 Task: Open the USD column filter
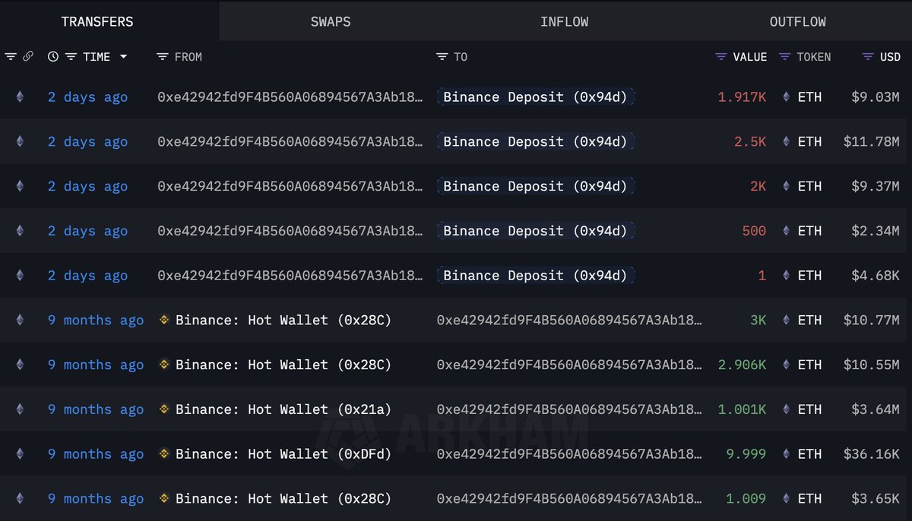868,57
